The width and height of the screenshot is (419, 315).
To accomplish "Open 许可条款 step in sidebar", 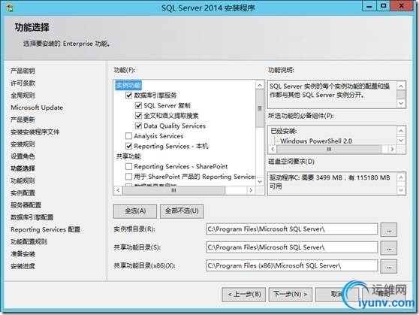I will (x=23, y=83).
